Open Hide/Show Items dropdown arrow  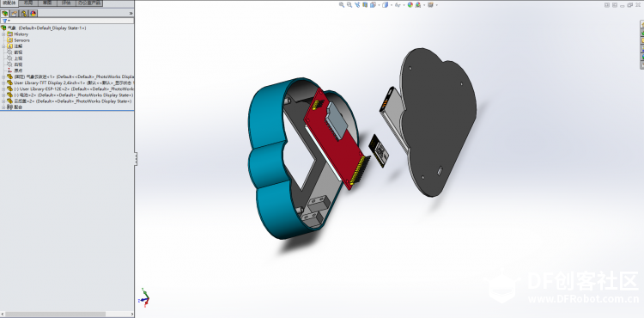[404, 5]
